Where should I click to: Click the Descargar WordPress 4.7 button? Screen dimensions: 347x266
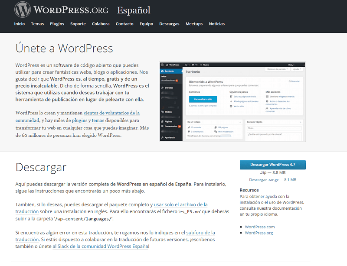point(273,165)
